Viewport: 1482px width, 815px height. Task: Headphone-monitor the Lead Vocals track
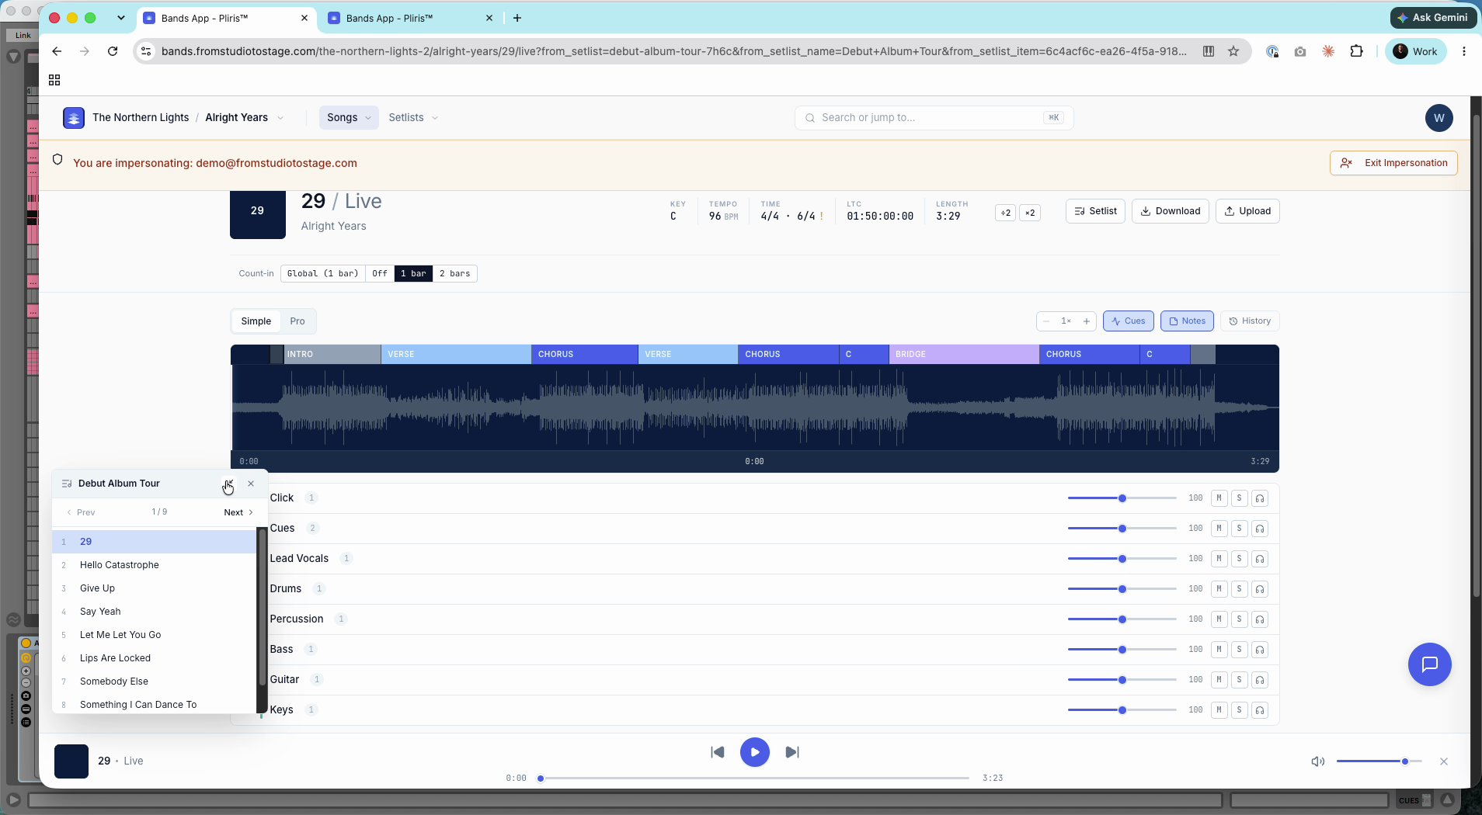[1260, 559]
